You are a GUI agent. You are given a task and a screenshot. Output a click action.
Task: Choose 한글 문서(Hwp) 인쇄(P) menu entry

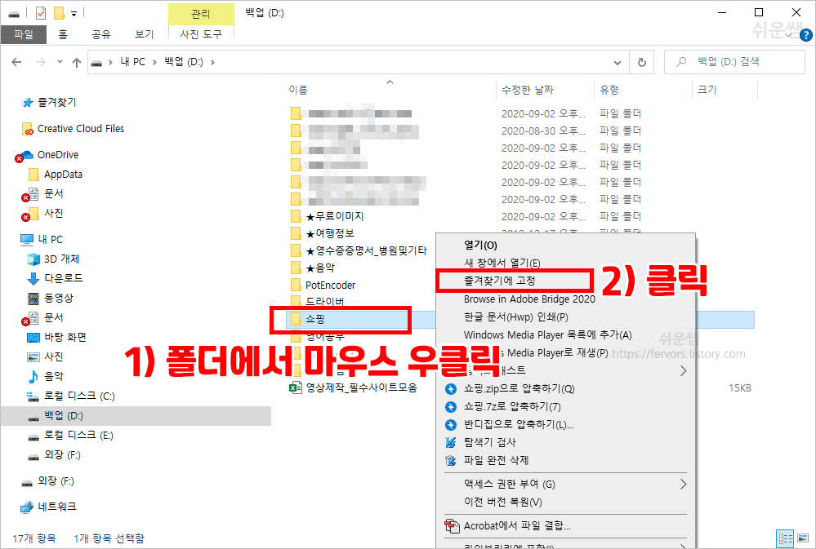tap(515, 317)
